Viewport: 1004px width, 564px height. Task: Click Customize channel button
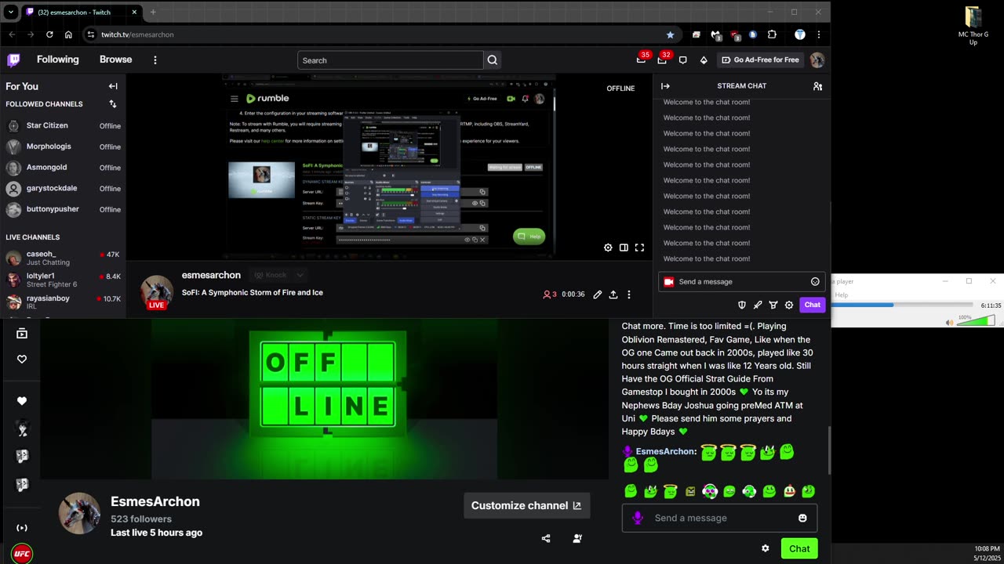point(526,506)
